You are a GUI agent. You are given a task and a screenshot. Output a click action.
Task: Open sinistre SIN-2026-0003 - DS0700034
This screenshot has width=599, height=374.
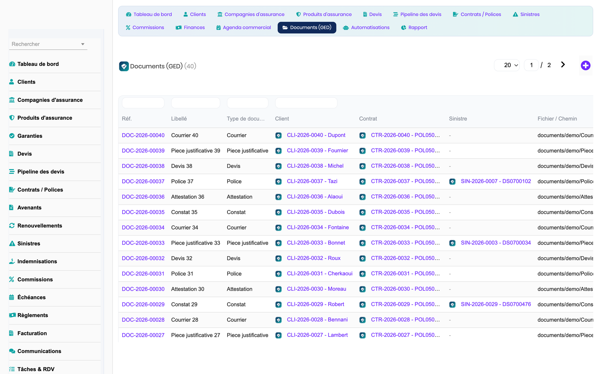496,243
